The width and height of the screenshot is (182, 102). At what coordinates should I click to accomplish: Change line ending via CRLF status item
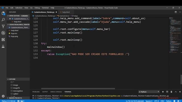tap(162, 101)
